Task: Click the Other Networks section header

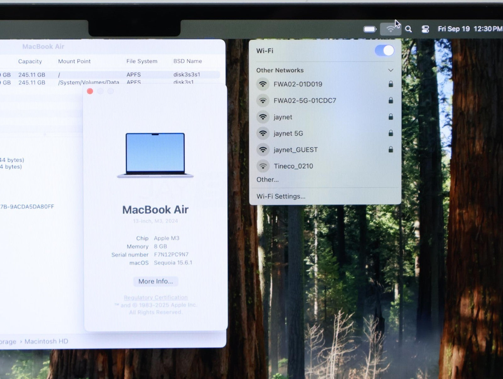Action: pos(280,70)
